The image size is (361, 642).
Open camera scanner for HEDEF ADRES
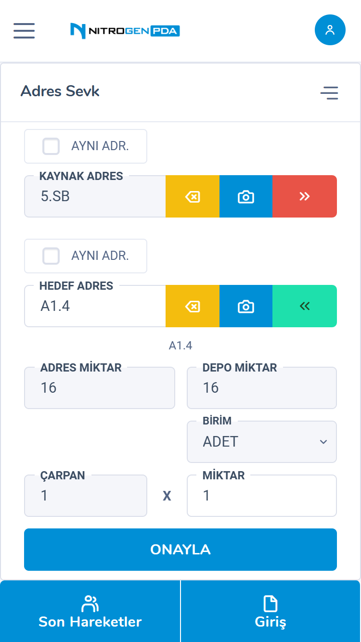(x=246, y=306)
